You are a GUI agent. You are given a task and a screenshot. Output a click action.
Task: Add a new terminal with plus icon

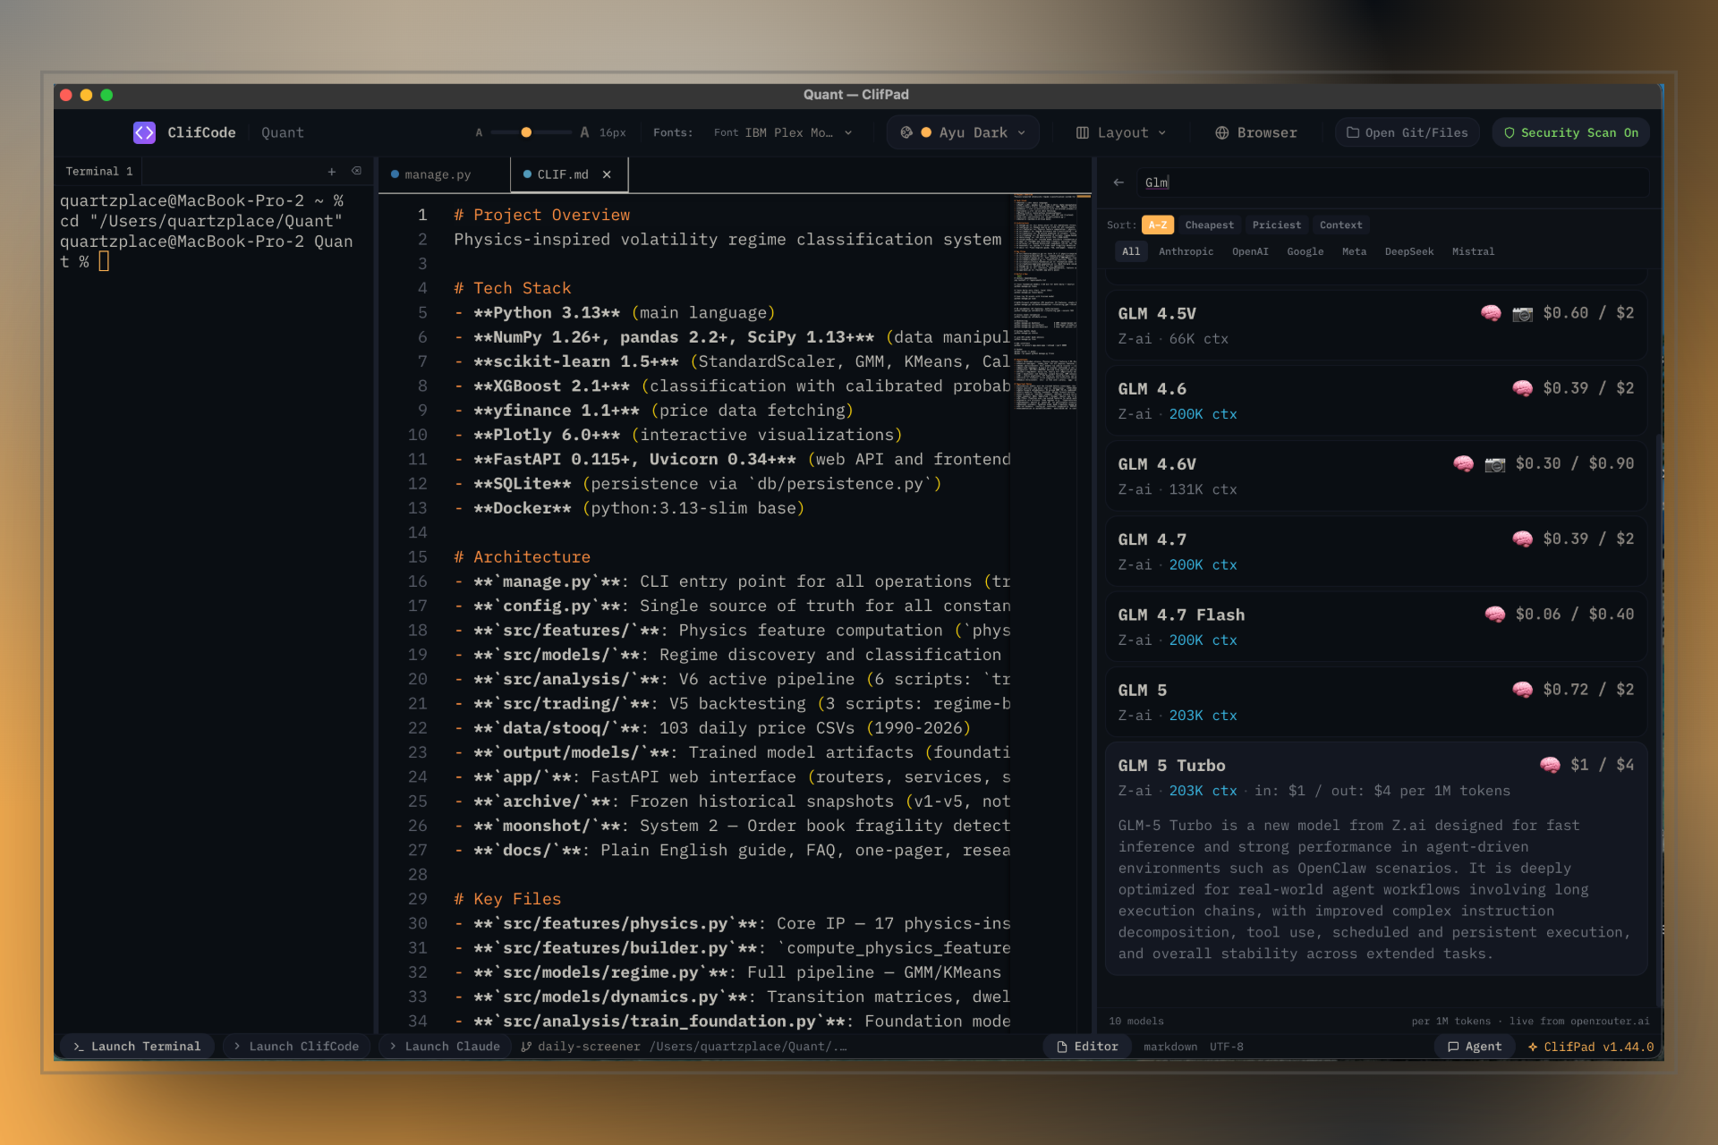pos(332,171)
